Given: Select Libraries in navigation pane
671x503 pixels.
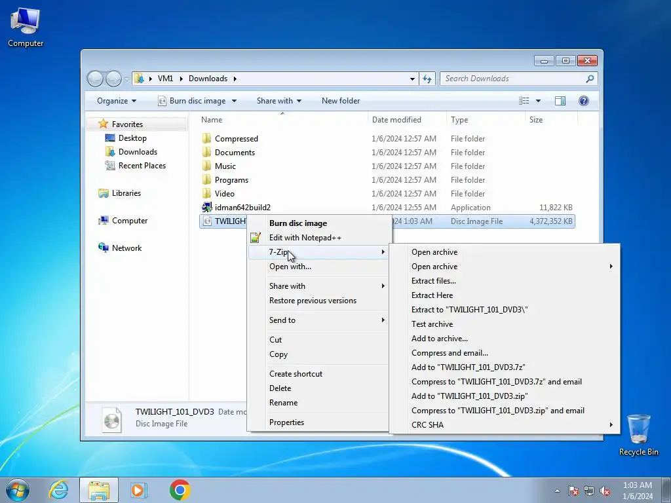Looking at the screenshot, I should pos(126,193).
